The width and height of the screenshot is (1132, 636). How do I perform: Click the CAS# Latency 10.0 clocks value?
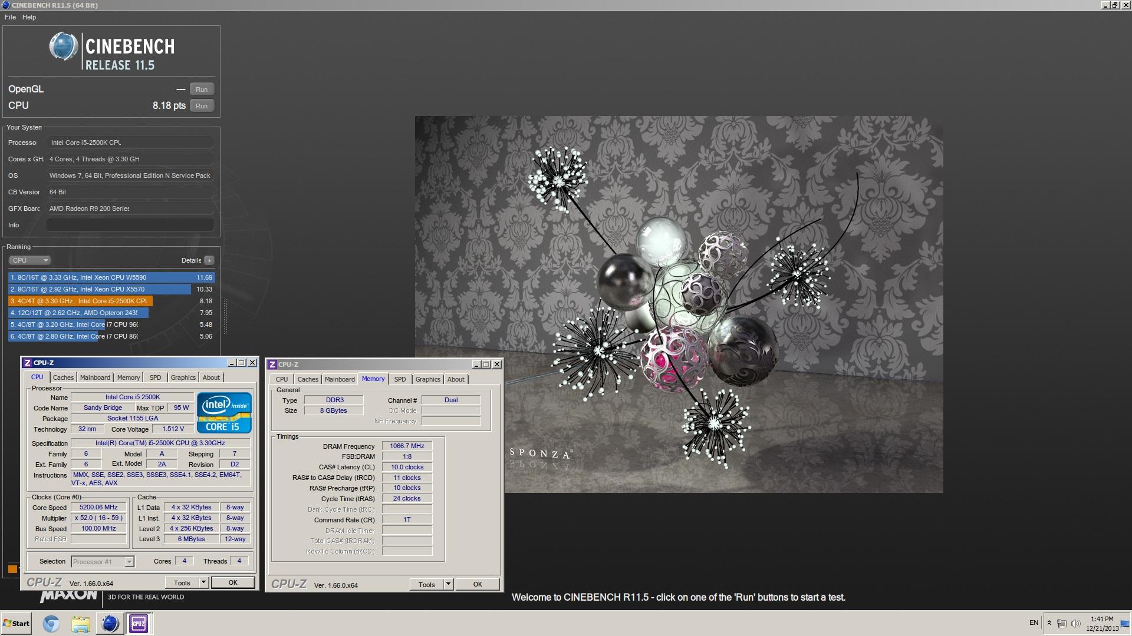click(407, 468)
